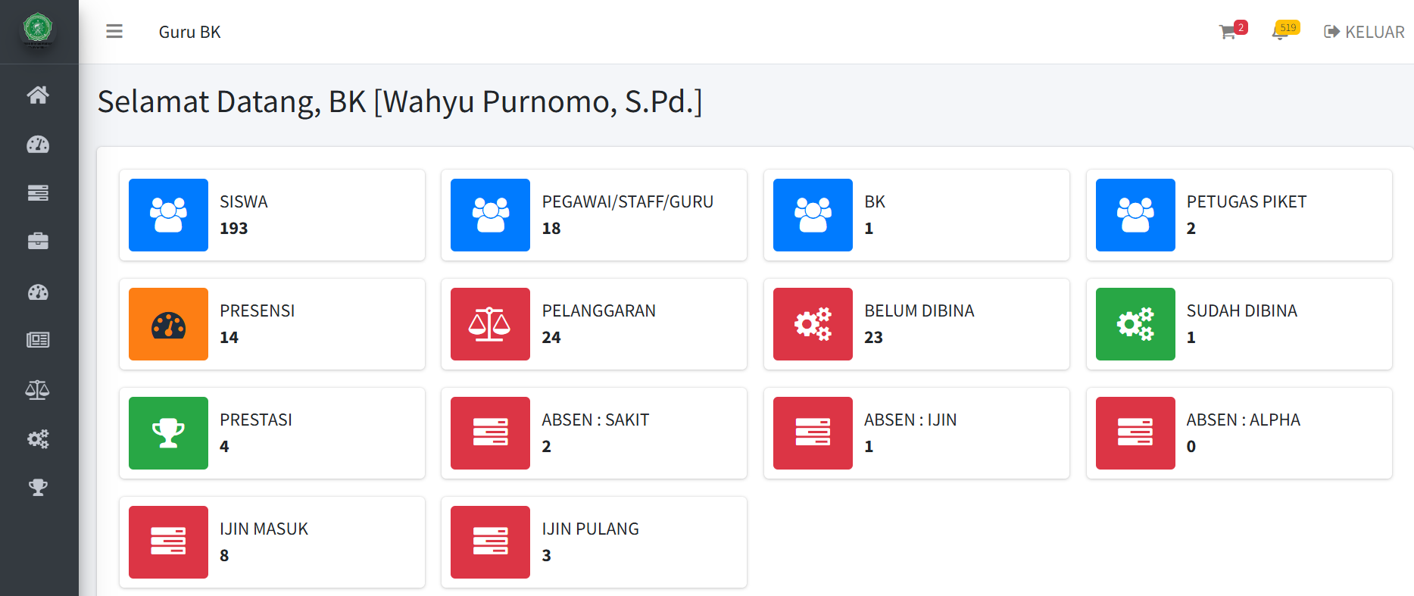This screenshot has height=596, width=1414.
Task: Click the BK card users icon
Action: (813, 215)
